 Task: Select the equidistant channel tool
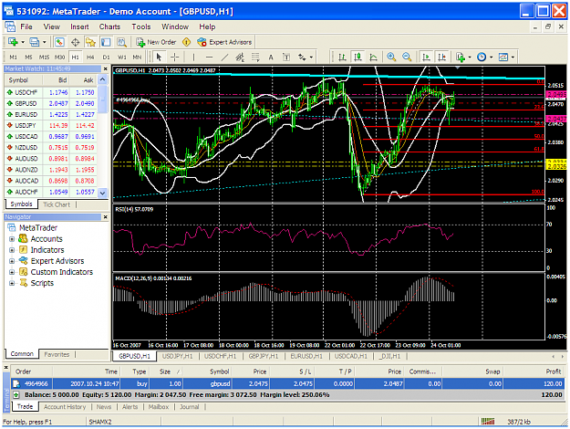pyautogui.click(x=240, y=58)
